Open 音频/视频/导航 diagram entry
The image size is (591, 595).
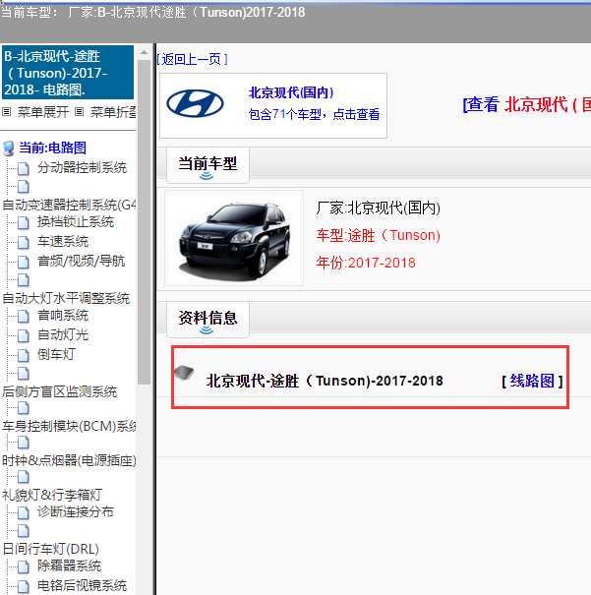[81, 261]
